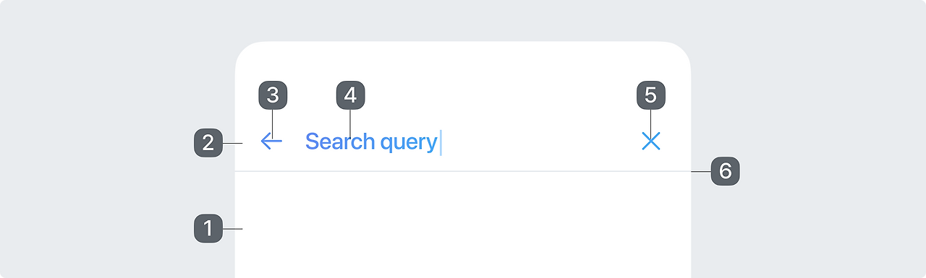Select annotation badge number 4
This screenshot has height=278, width=926.
click(351, 95)
